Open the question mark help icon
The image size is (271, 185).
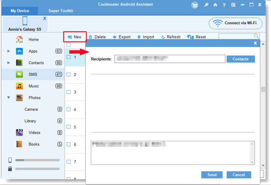click(x=224, y=5)
